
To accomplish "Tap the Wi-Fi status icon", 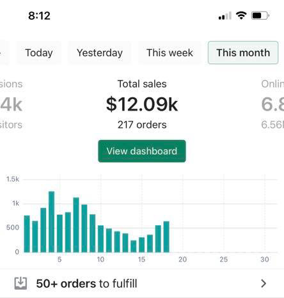I will pos(241,15).
